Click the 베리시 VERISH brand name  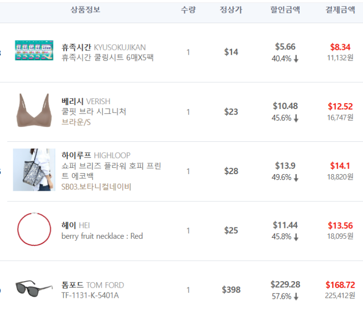click(x=85, y=101)
